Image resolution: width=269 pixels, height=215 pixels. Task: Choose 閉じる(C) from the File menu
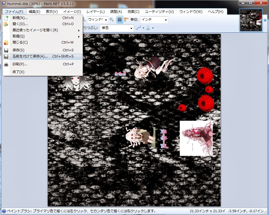coord(43,42)
